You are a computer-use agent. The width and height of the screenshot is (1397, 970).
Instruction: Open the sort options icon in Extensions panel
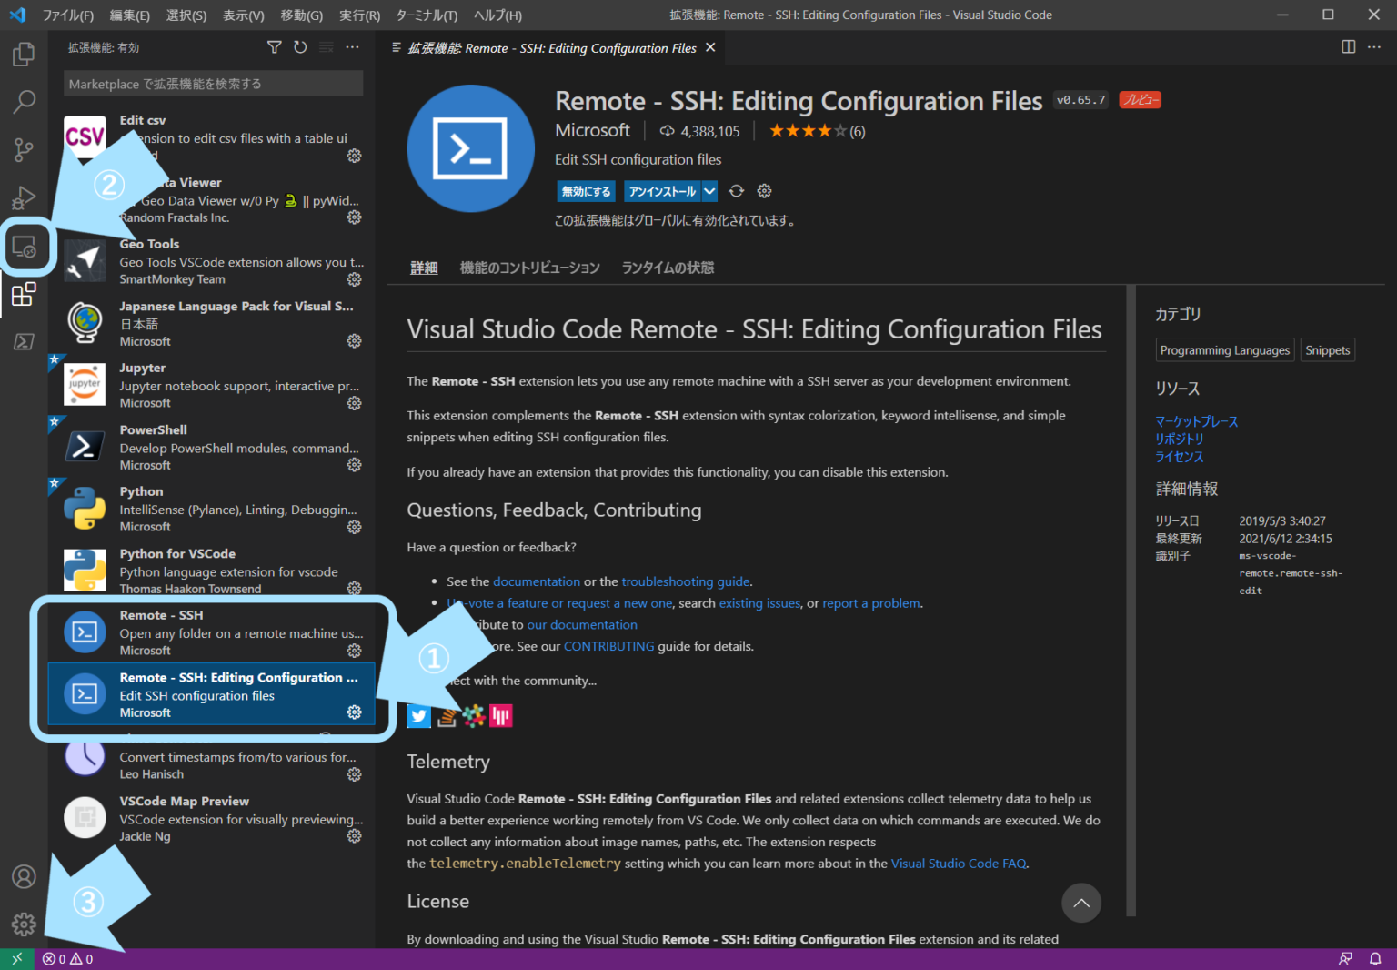[326, 47]
